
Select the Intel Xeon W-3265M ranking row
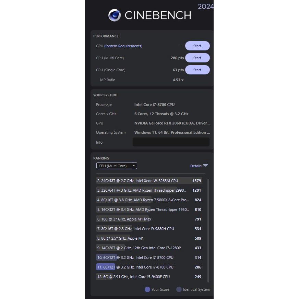[x=149, y=181]
